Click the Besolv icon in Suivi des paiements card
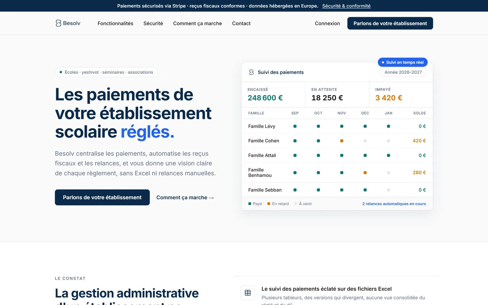Image resolution: width=488 pixels, height=305 pixels. pos(251,72)
